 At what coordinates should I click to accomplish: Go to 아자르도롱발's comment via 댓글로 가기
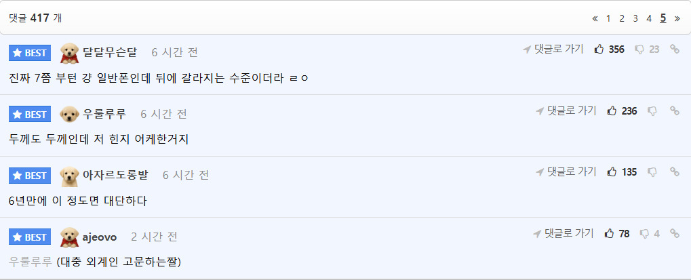tap(566, 172)
